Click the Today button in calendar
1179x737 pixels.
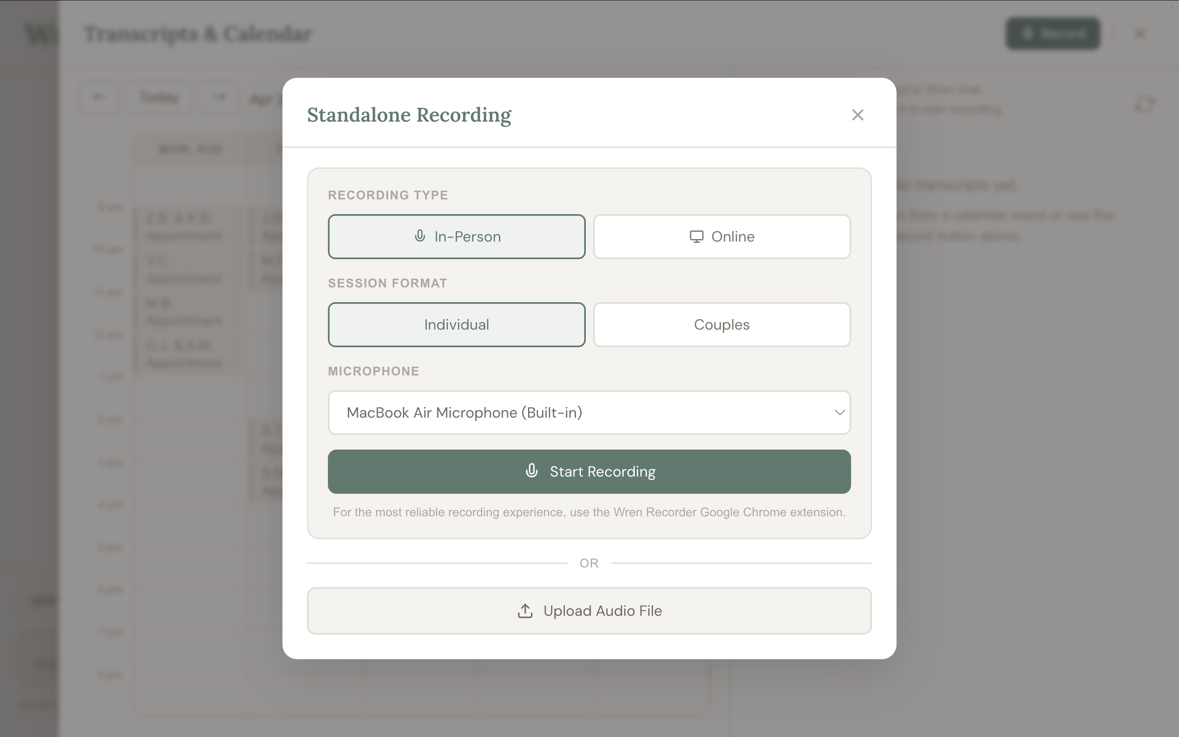coord(159,97)
